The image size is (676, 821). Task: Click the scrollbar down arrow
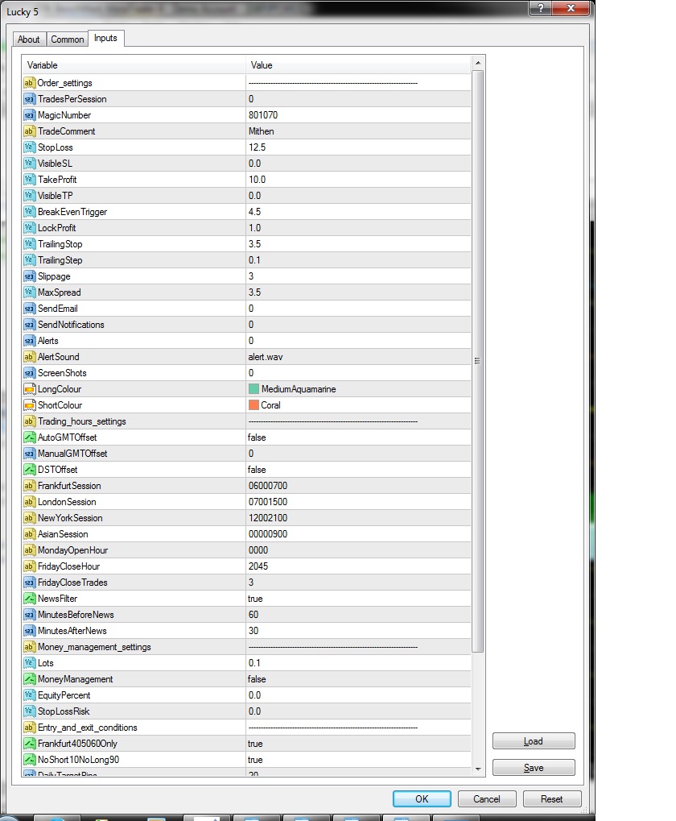pos(477,769)
